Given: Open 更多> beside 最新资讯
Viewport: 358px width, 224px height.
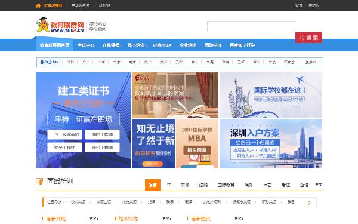Looking at the screenshot, I should point(239,219).
